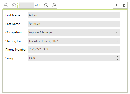Jump to the last record
This screenshot has height=94, width=130.
[54, 5]
